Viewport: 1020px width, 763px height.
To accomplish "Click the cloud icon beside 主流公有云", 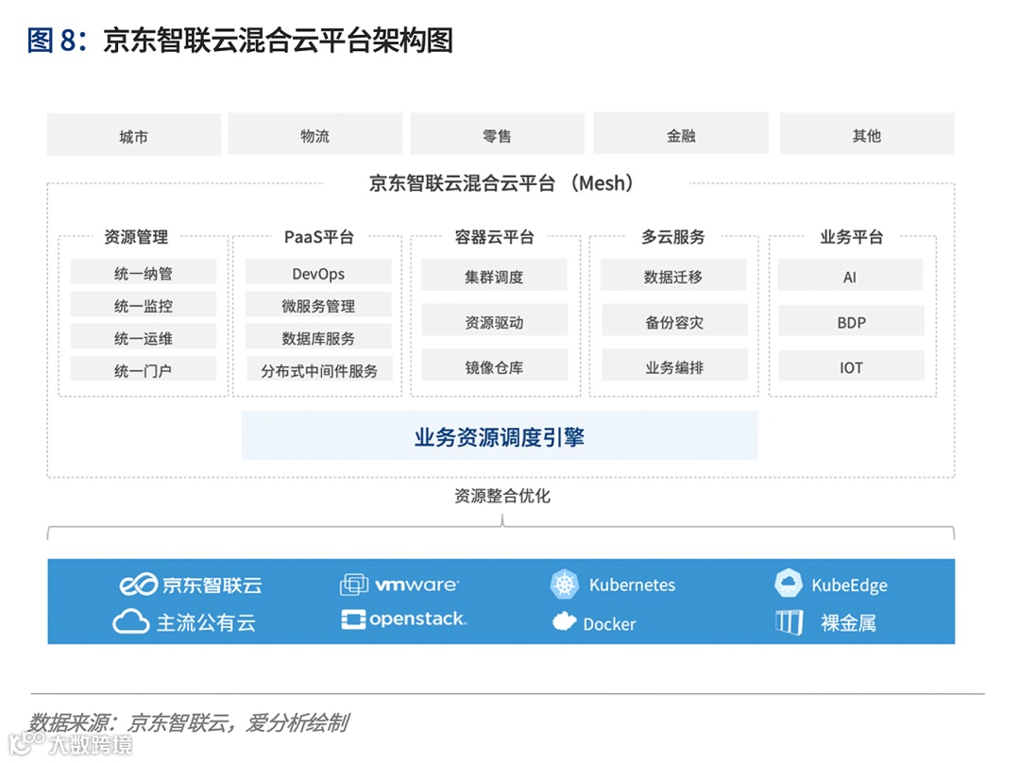I will pyautogui.click(x=130, y=622).
